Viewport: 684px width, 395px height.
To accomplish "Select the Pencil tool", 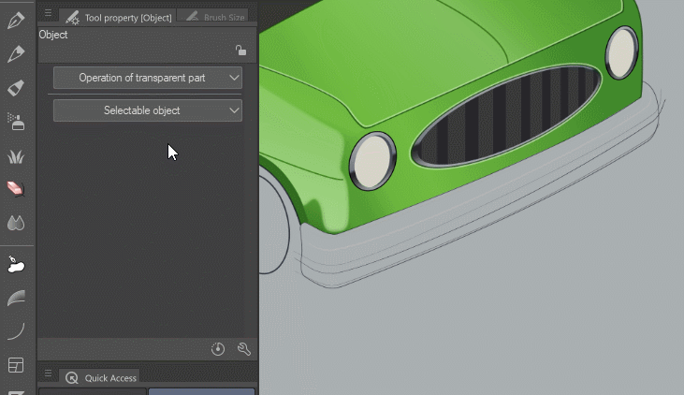I will pos(16,54).
